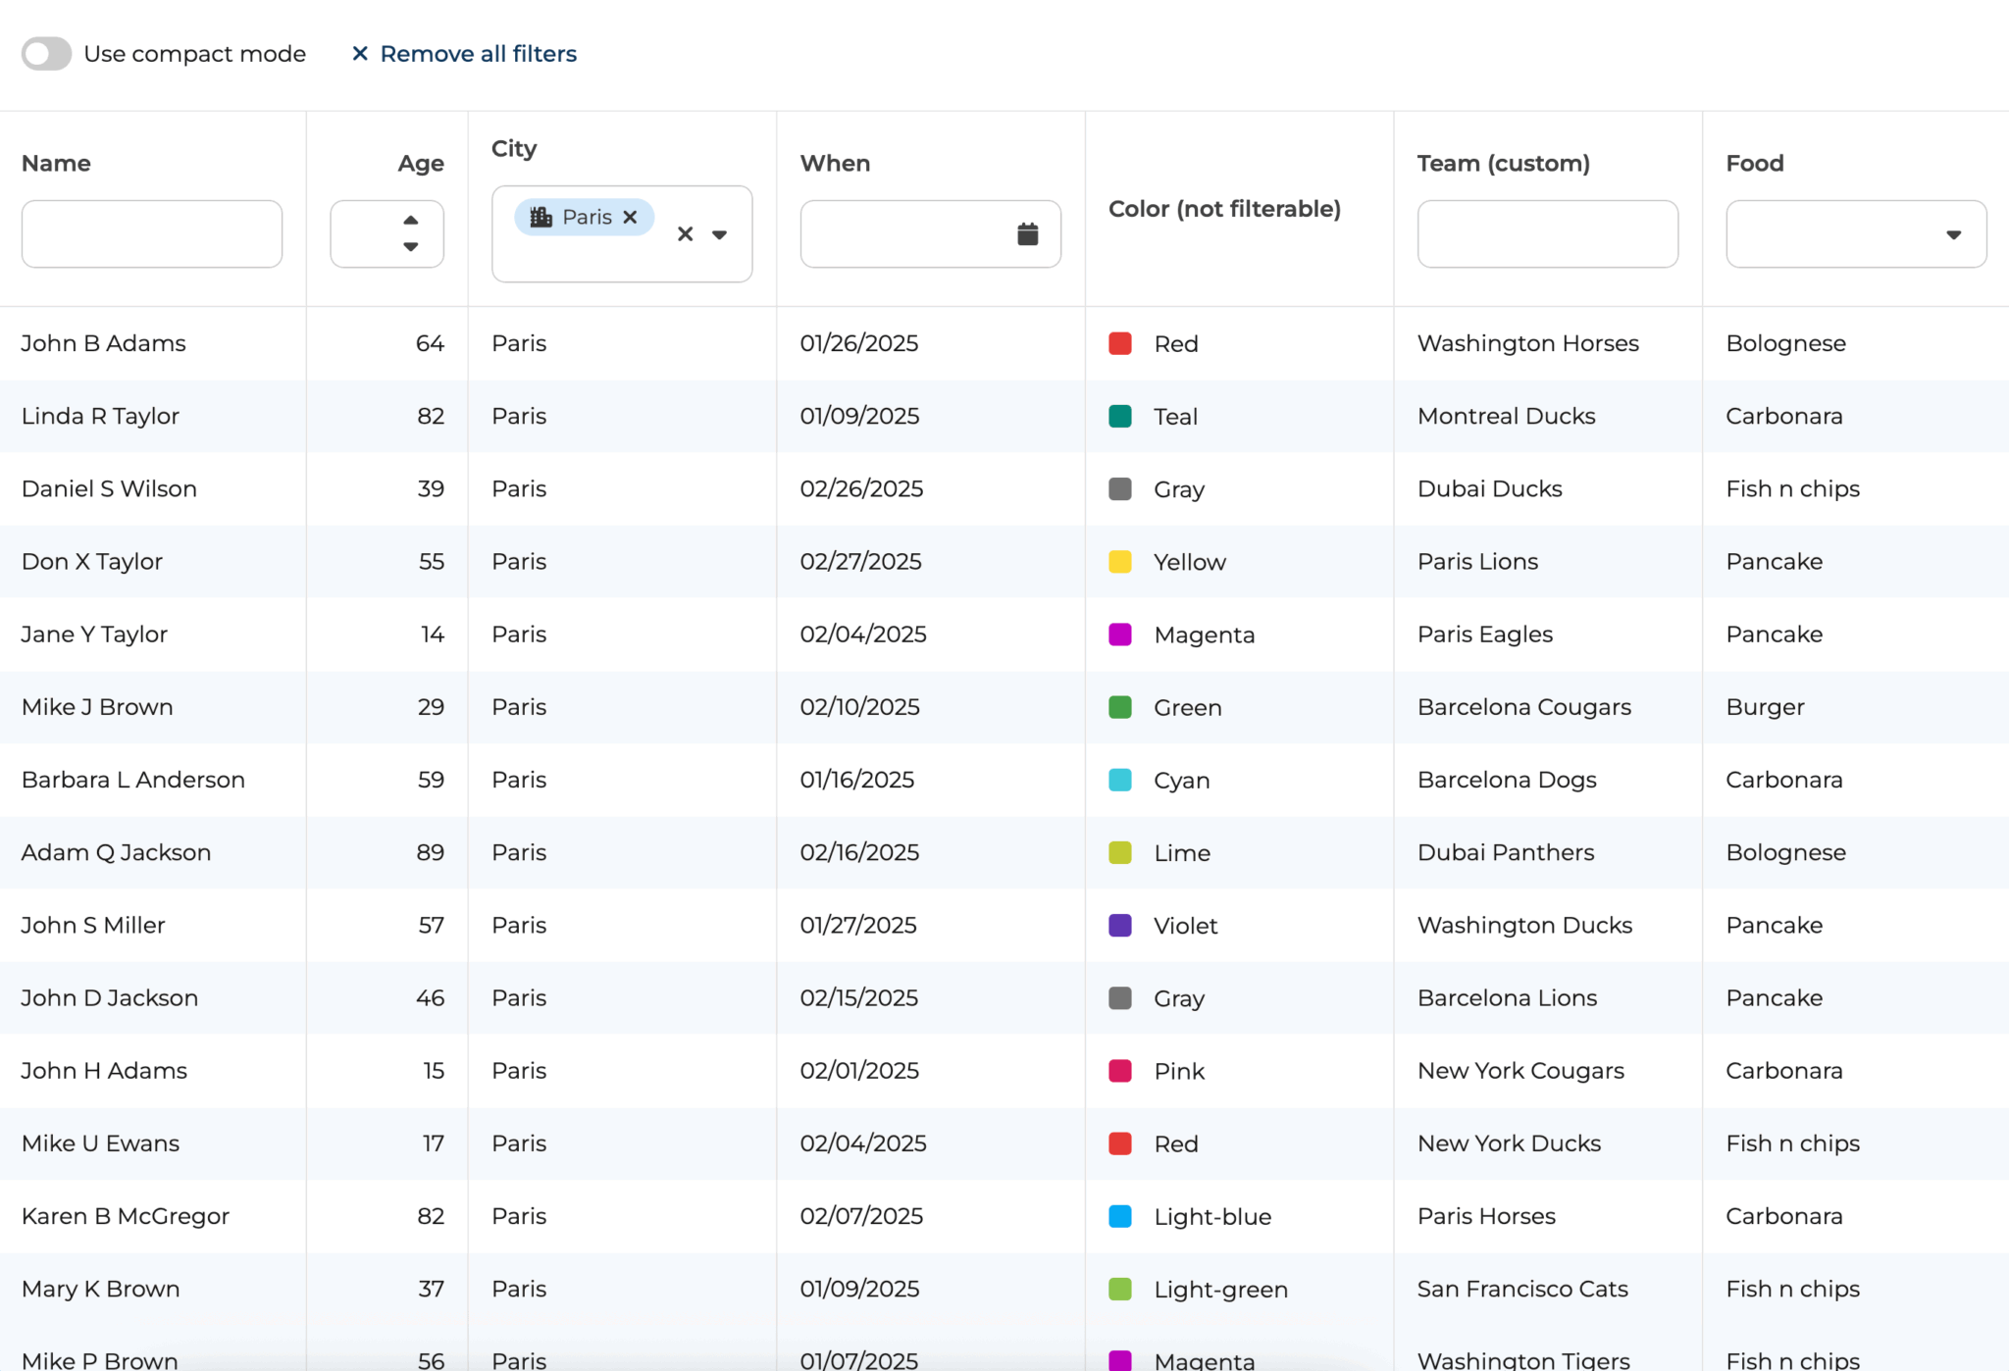
Task: Click the Yellow color swatch icon
Action: point(1120,562)
